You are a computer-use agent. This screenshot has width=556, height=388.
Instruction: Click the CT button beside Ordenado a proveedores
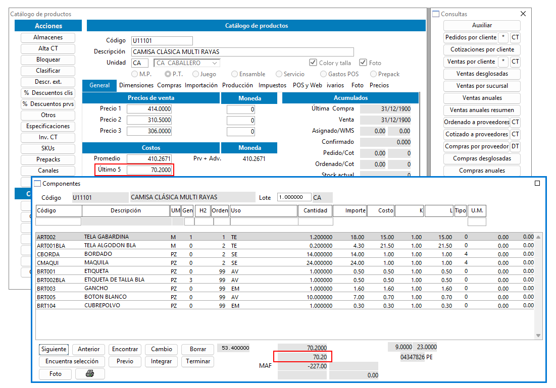pyautogui.click(x=515, y=122)
